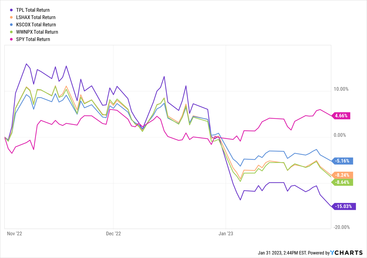
Task: Select the SPY Total Return legend label
Action: pos(33,39)
